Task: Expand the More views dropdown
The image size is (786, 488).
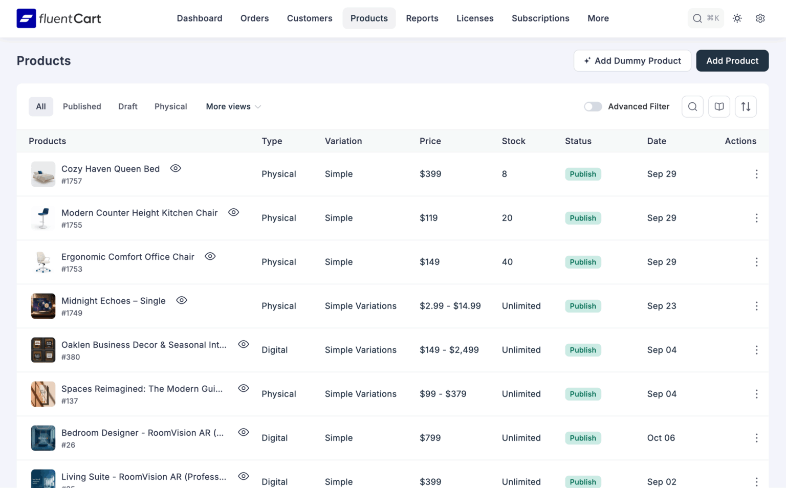Action: coord(233,106)
